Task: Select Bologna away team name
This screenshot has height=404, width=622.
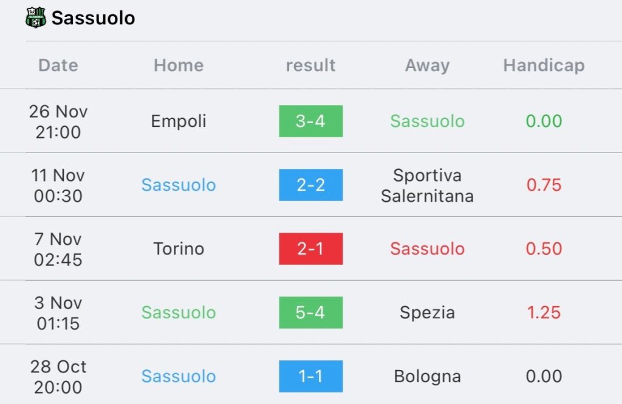Action: point(427,377)
